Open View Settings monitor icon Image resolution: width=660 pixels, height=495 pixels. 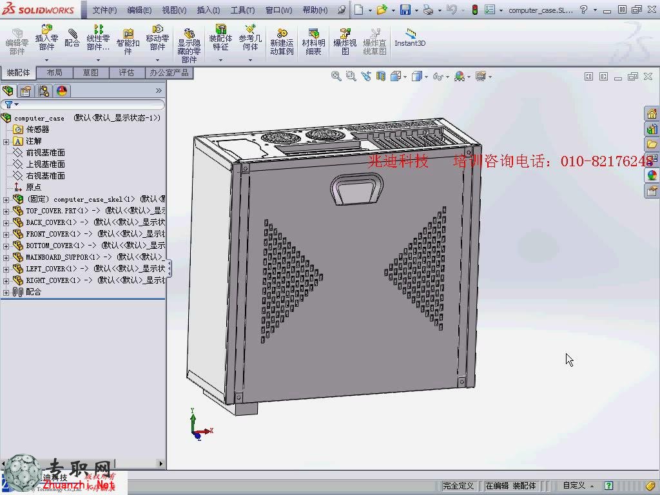coord(481,76)
